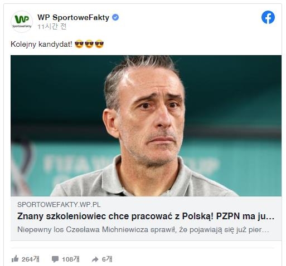Viewport: 286px width, 266px height.
Task: Open the WP SportoweFakty page name
Action: (73, 18)
